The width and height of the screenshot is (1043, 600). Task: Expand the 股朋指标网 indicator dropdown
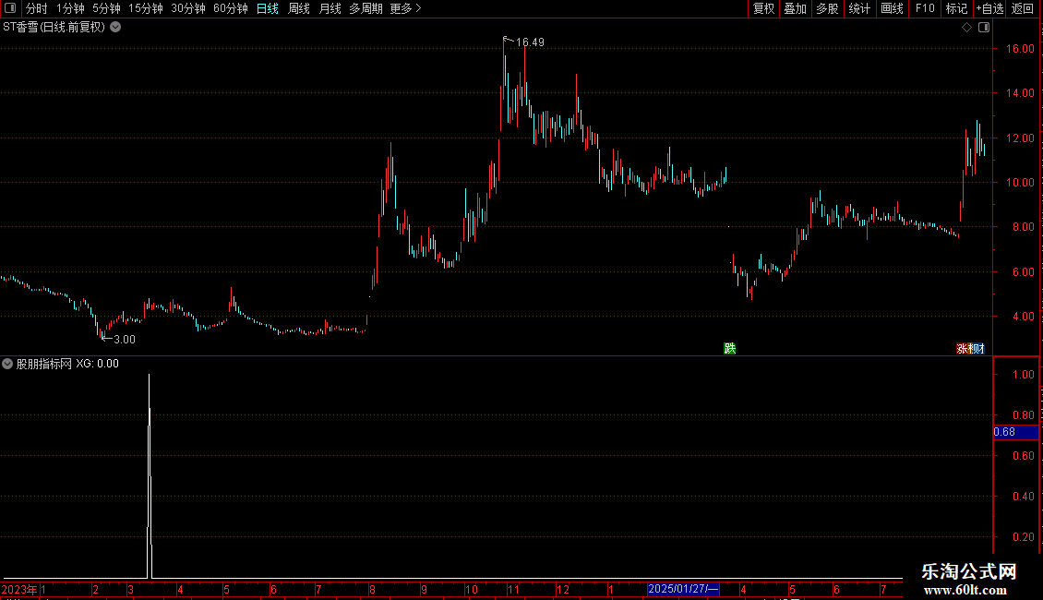(x=7, y=364)
